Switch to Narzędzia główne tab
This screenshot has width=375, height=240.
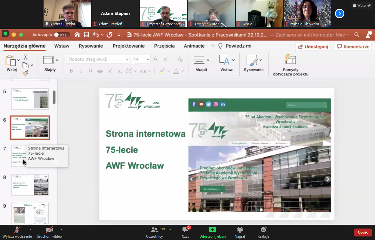tap(24, 46)
